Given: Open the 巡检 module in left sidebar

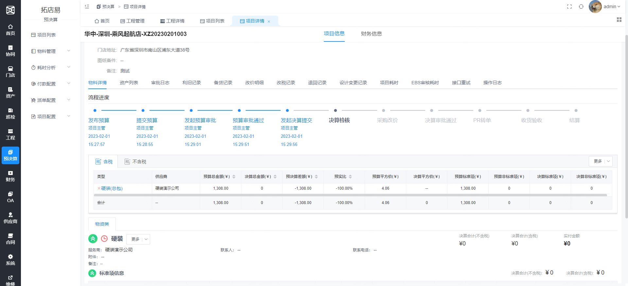Looking at the screenshot, I should [10, 113].
